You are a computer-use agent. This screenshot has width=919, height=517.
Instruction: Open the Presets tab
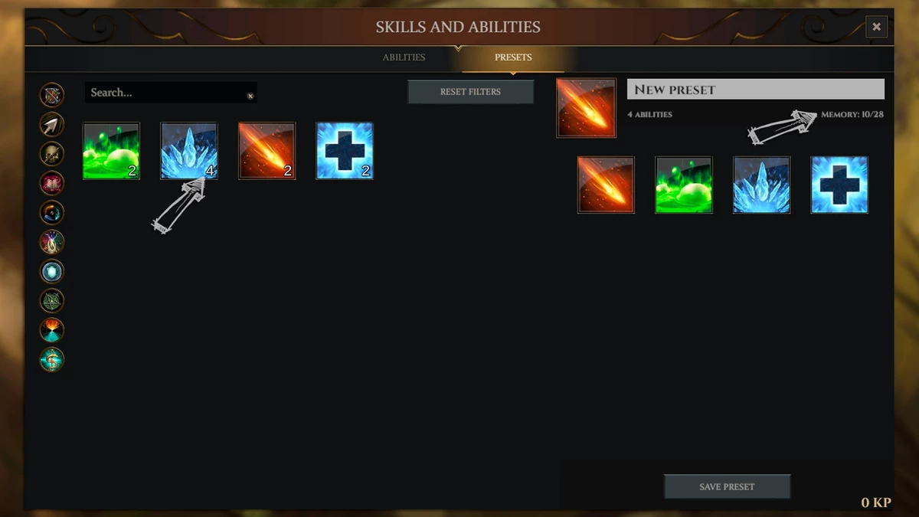513,57
